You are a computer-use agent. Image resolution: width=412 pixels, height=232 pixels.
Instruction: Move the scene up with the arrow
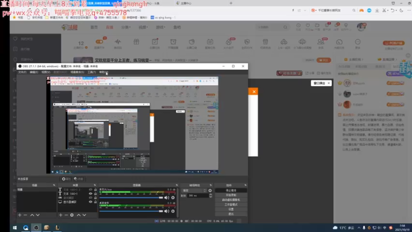[x=32, y=215]
